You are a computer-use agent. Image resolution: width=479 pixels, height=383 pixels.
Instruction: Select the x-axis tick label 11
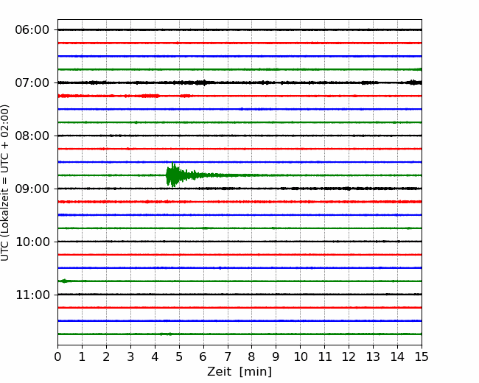pos(324,356)
